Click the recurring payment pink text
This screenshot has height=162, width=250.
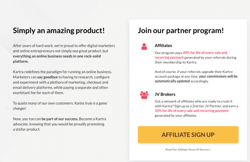point(169,57)
